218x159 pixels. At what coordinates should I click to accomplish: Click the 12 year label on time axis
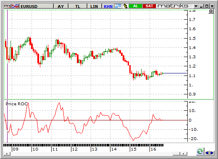75,149
